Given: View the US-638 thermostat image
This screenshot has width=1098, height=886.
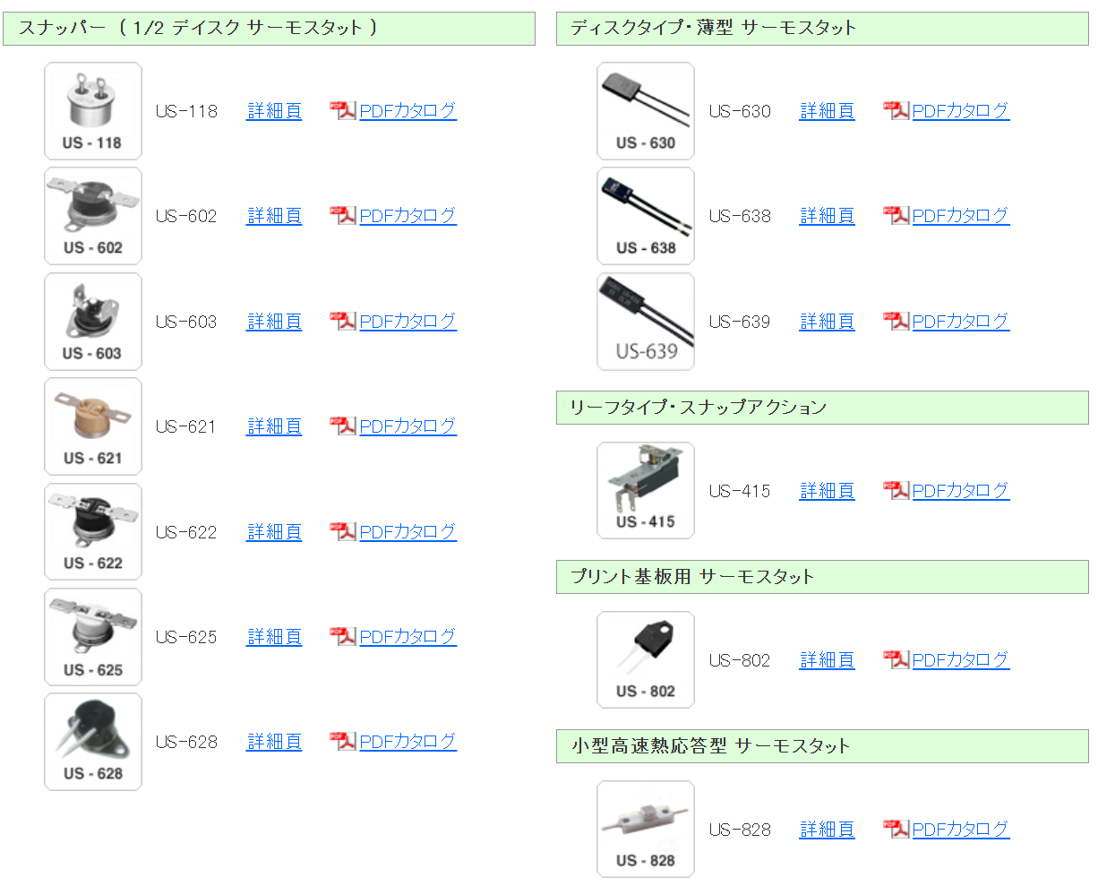Looking at the screenshot, I should pyautogui.click(x=646, y=216).
